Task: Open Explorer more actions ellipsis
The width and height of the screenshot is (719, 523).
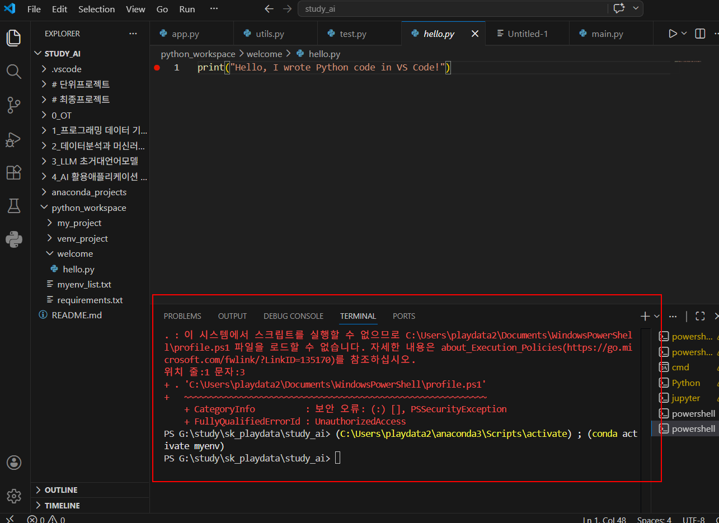Action: click(133, 34)
